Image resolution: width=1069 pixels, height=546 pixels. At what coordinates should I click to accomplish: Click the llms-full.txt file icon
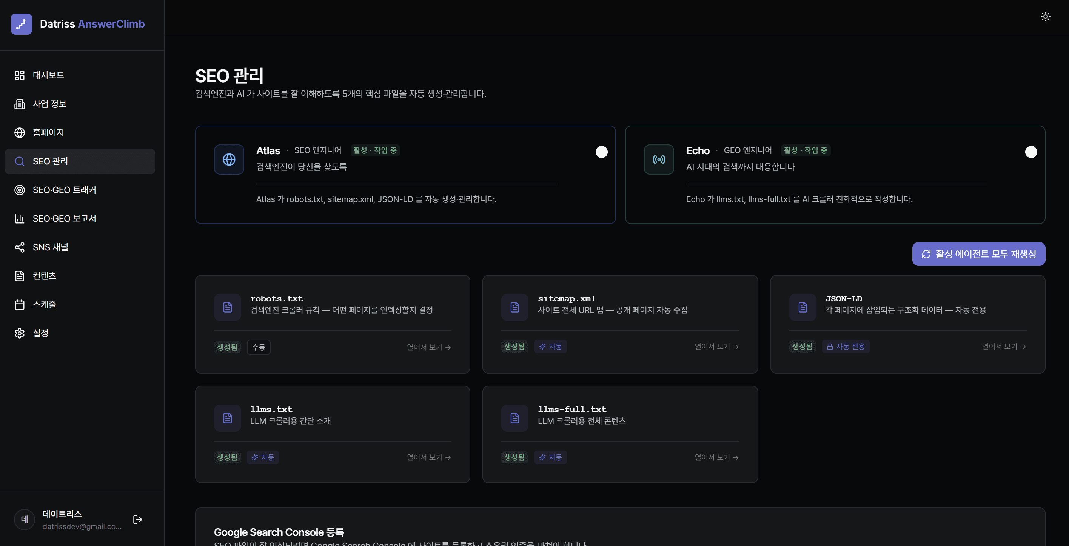(x=514, y=418)
